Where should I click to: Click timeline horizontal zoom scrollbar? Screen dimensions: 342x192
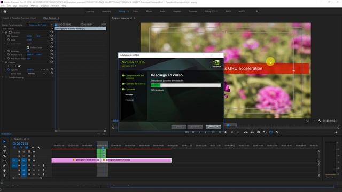point(27,178)
